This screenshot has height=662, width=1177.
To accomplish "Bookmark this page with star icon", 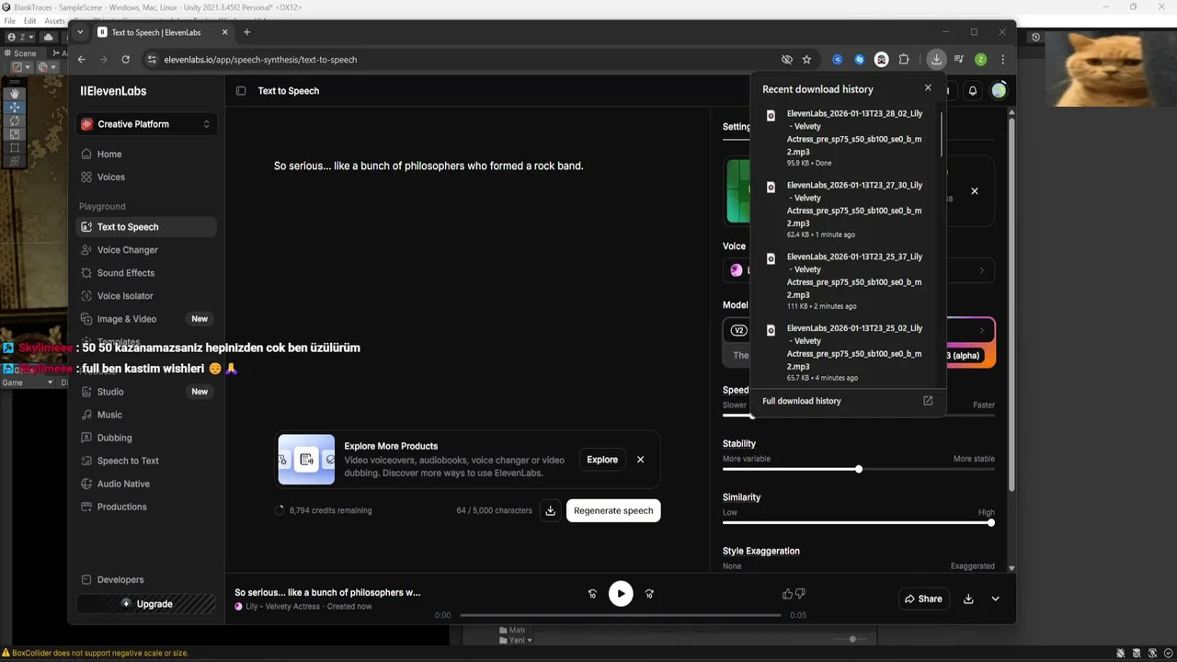I will (x=806, y=59).
